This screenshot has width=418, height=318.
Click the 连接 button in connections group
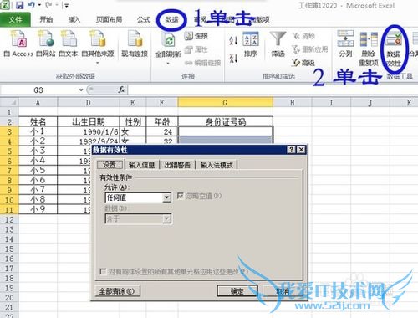(196, 36)
